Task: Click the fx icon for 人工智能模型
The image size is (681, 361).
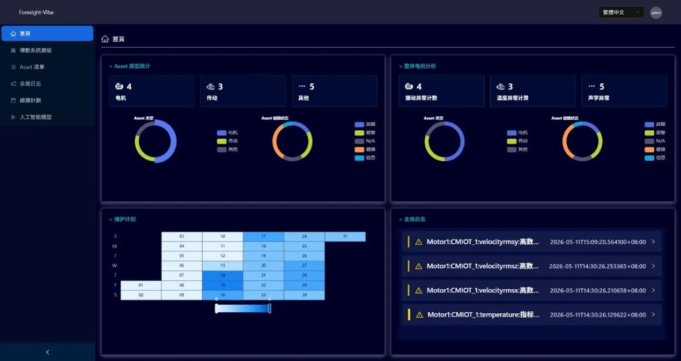Action: coord(13,117)
